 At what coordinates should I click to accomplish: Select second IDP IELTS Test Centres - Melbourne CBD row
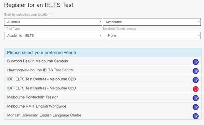pyautogui.click(x=103, y=88)
